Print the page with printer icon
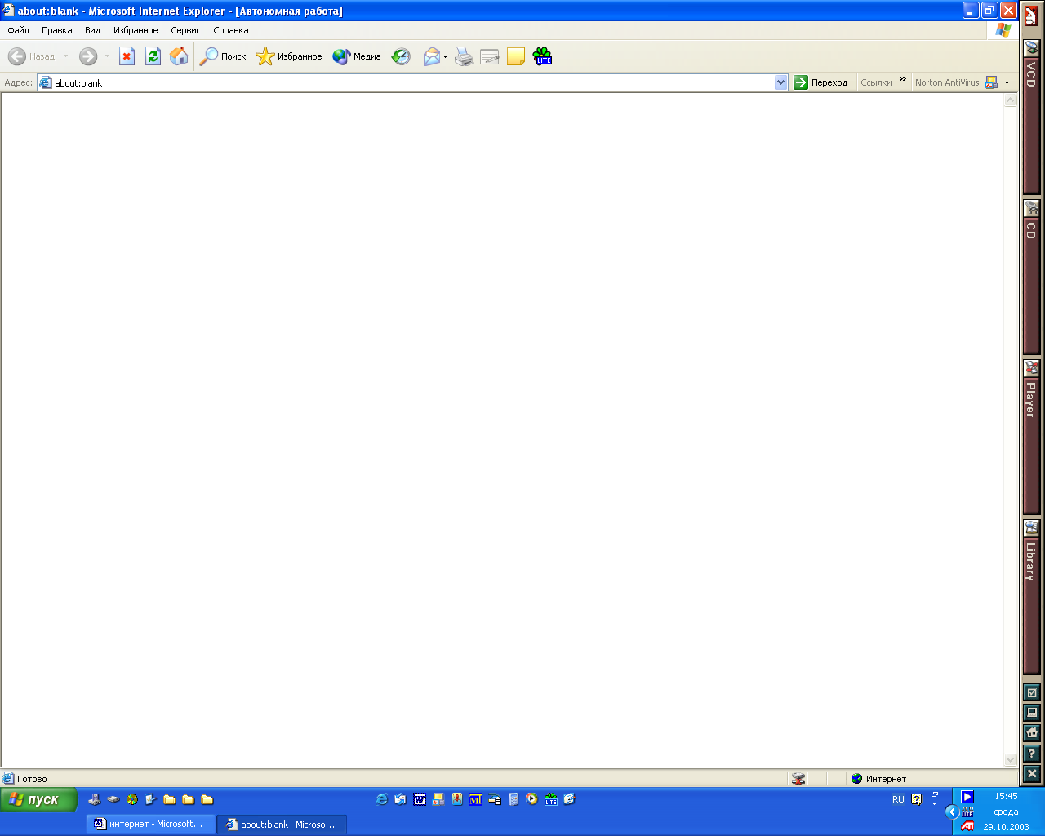1045x836 pixels. (x=464, y=56)
